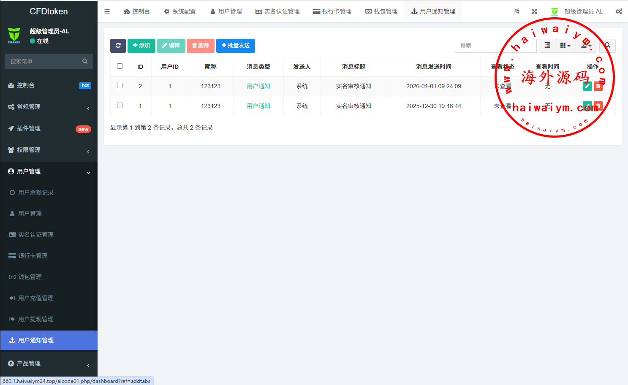Select the checkbox for row ID 2
Viewport: 628px width, 385px height.
[x=120, y=86]
